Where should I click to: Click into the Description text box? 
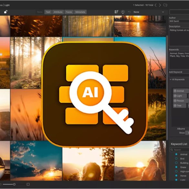tap(179, 37)
